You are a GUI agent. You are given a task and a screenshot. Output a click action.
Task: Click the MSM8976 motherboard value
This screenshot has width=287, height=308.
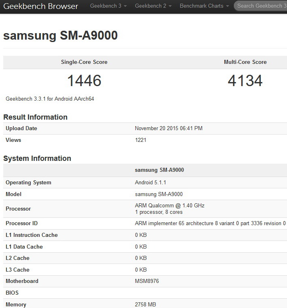(x=147, y=281)
